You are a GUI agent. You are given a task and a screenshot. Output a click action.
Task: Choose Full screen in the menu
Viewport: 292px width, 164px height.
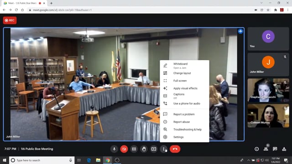pos(184,81)
